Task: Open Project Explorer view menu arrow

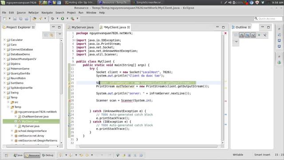Action: [60, 34]
